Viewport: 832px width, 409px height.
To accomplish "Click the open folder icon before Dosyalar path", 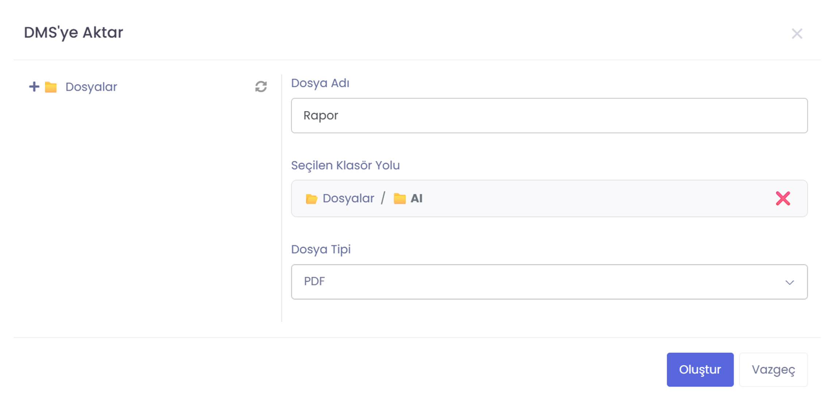I will 311,199.
